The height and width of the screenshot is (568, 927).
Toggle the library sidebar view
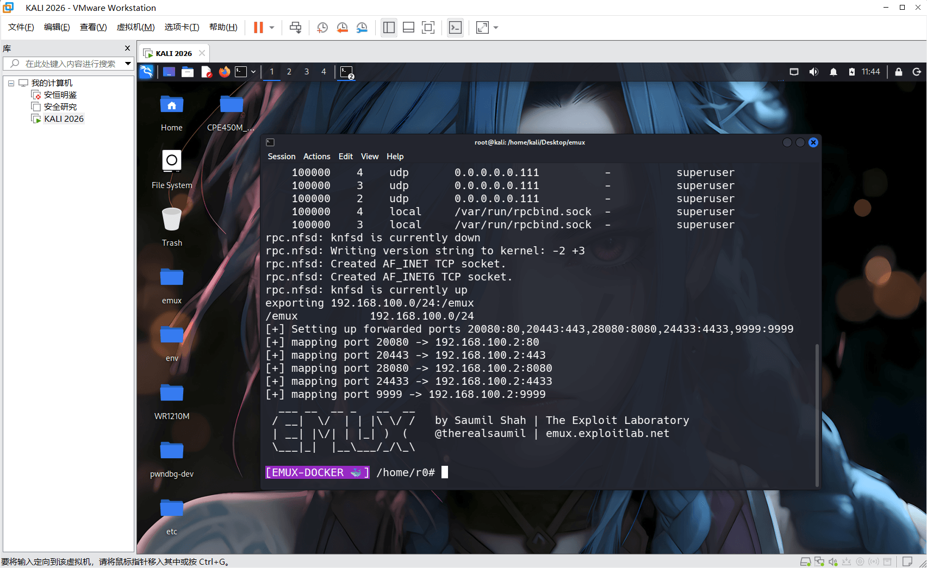389,28
